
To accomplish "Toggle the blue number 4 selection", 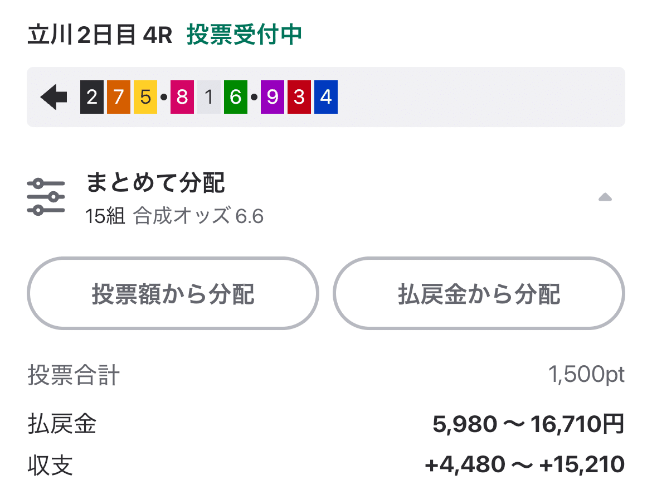I will click(326, 96).
